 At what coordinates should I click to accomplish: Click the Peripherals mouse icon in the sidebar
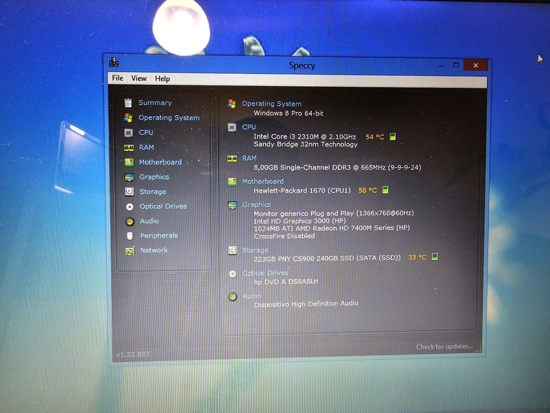pyautogui.click(x=130, y=236)
